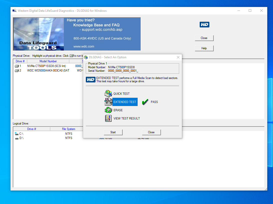The width and height of the screenshot is (273, 204).
Task: Dismiss dialog with title bar X button
Action: 178,57
